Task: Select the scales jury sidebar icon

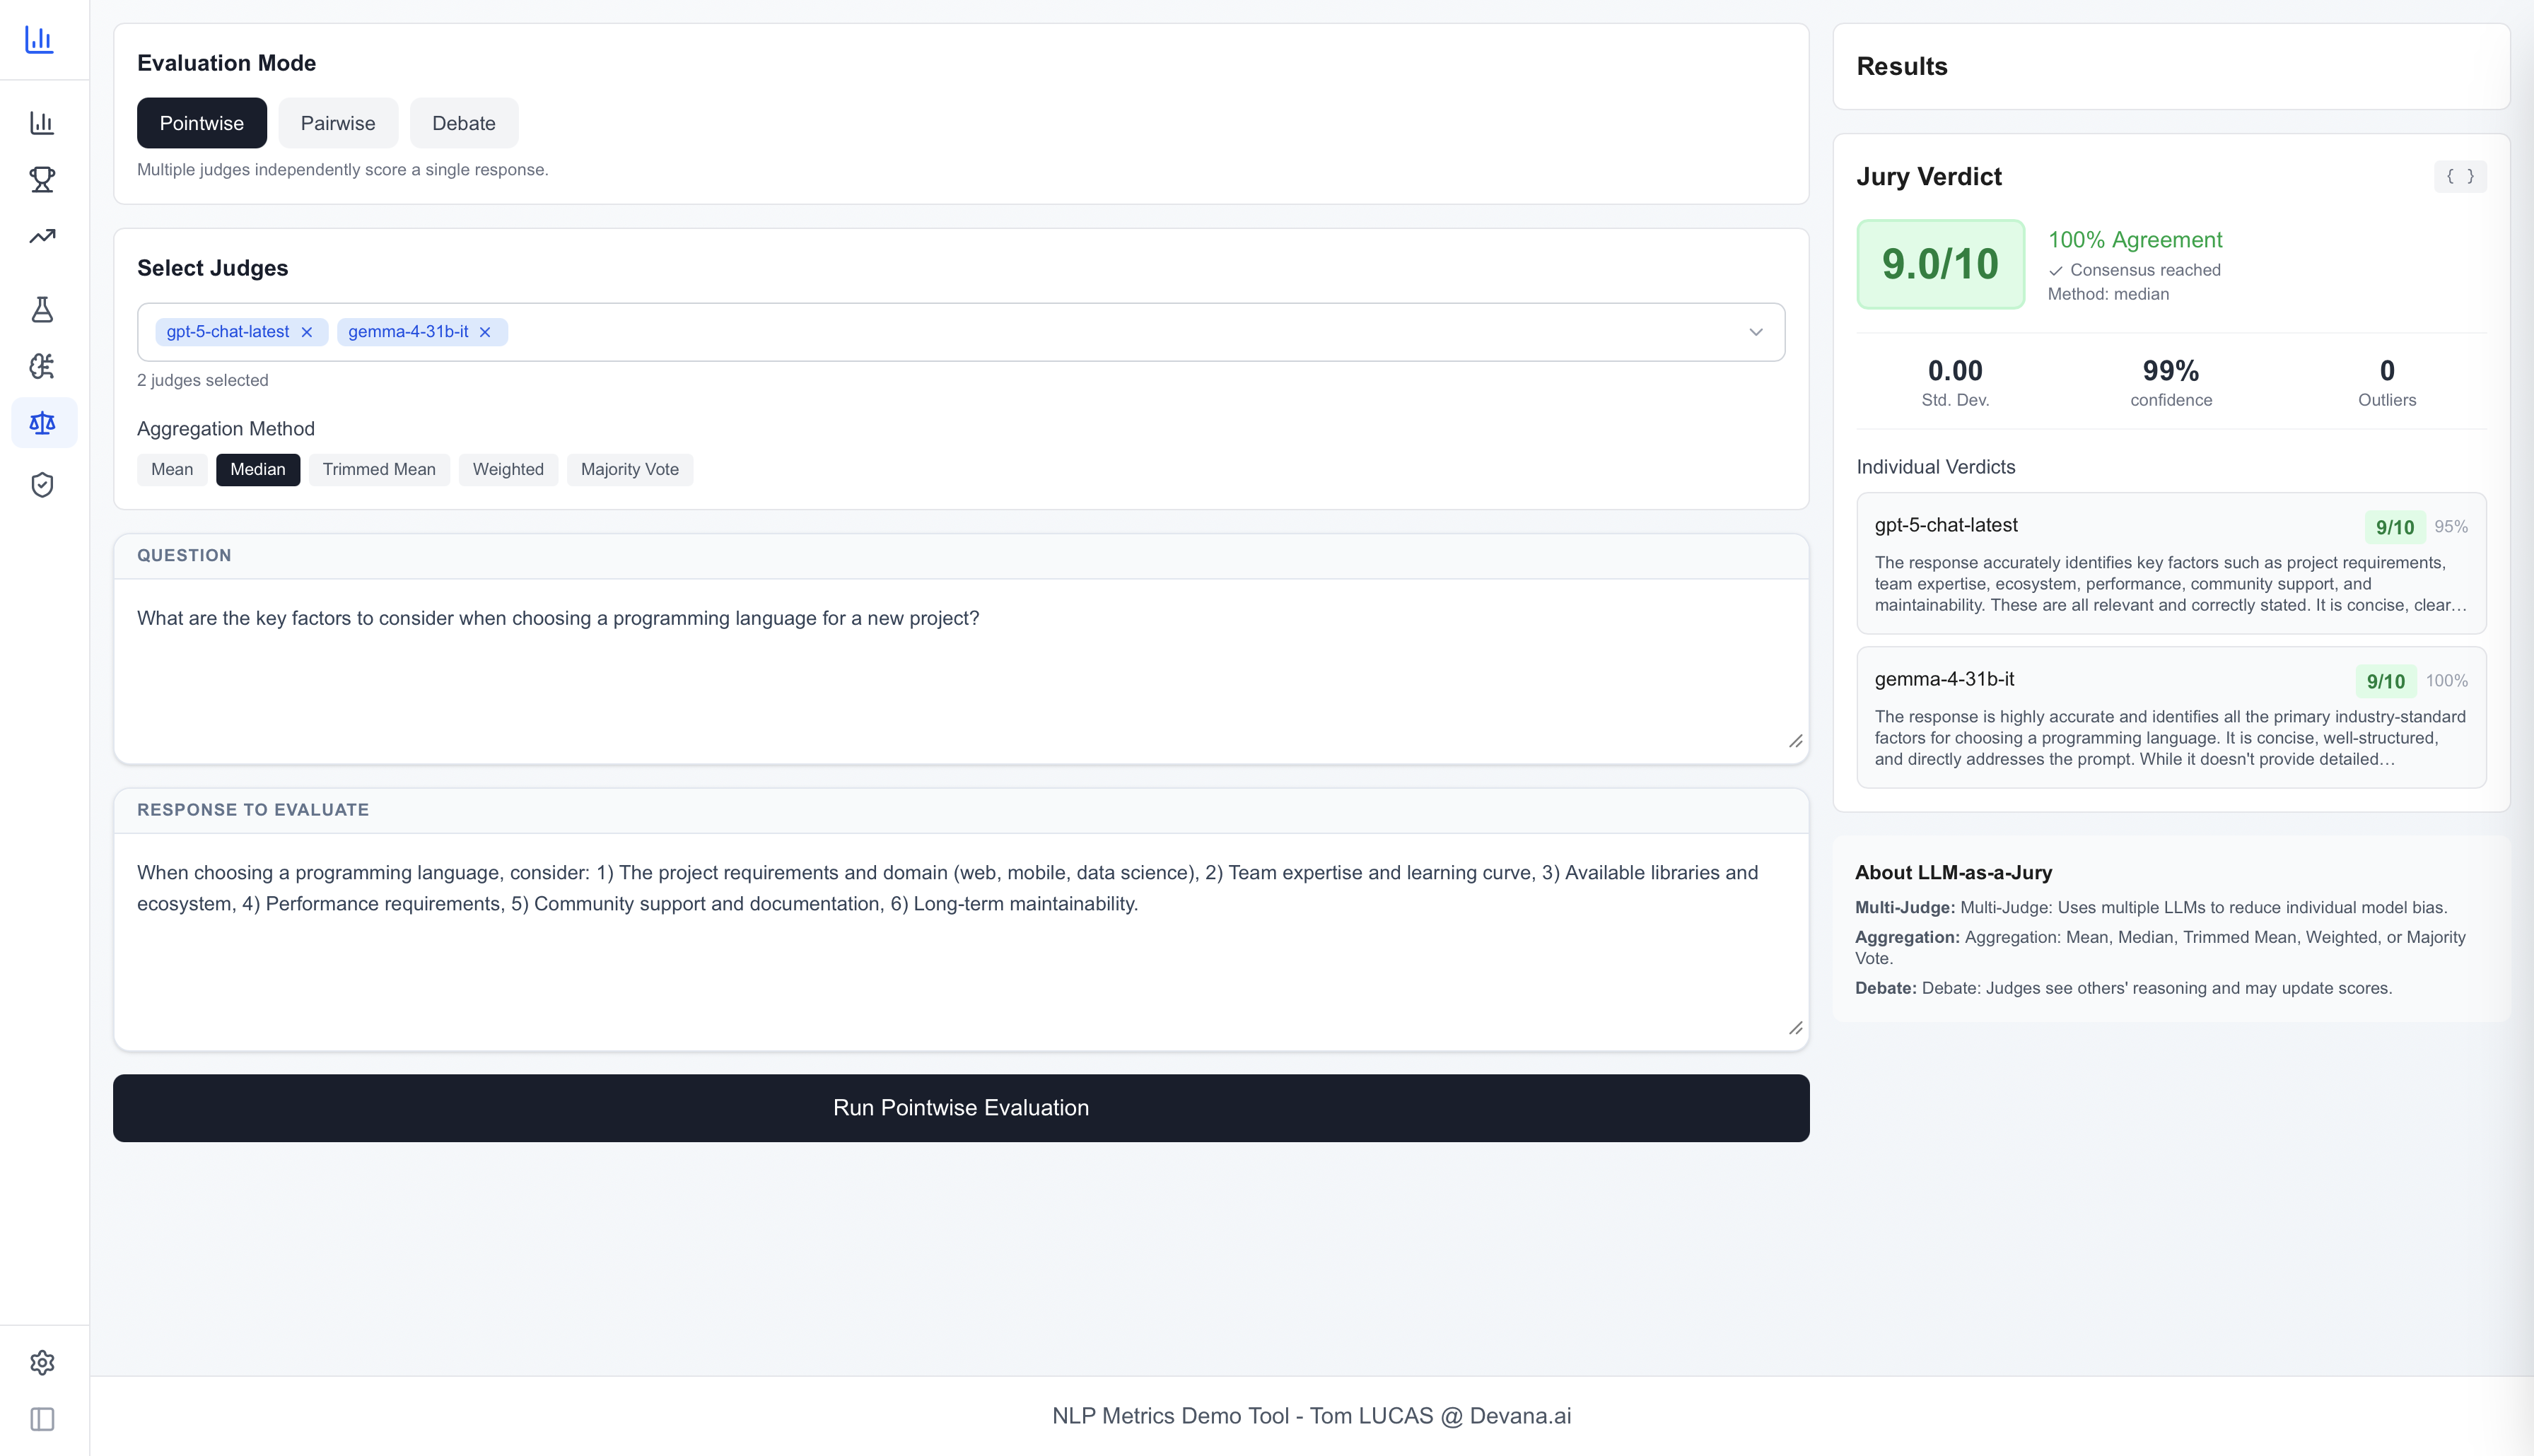Action: point(43,423)
